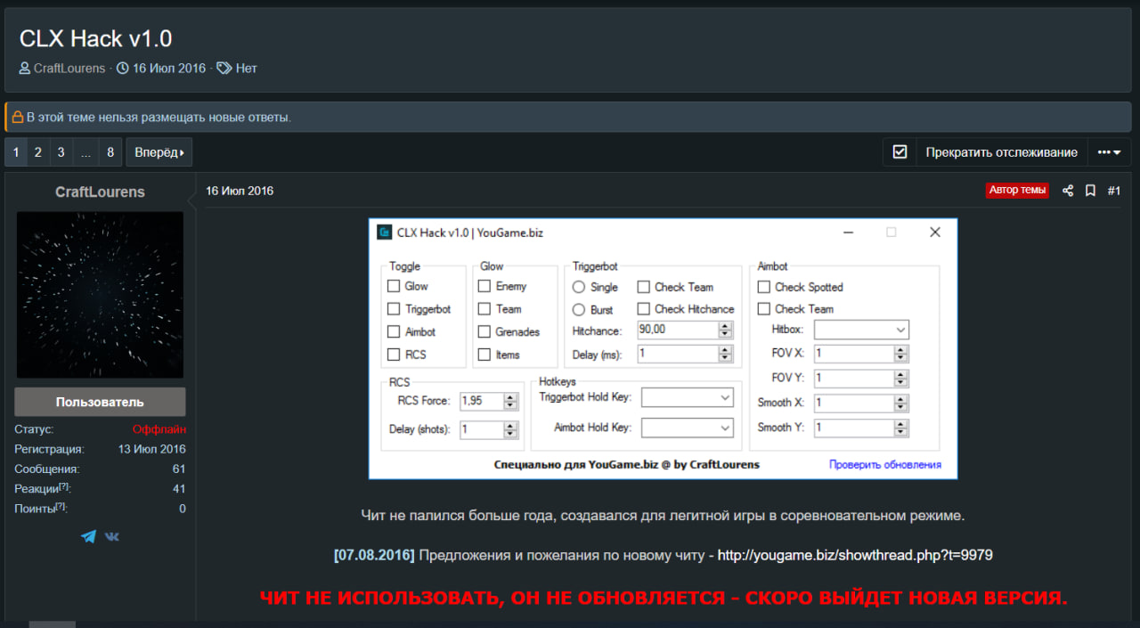Image resolution: width=1140 pixels, height=628 pixels.
Task: Adjust the FOV Y spinner arrows
Action: coord(901,379)
